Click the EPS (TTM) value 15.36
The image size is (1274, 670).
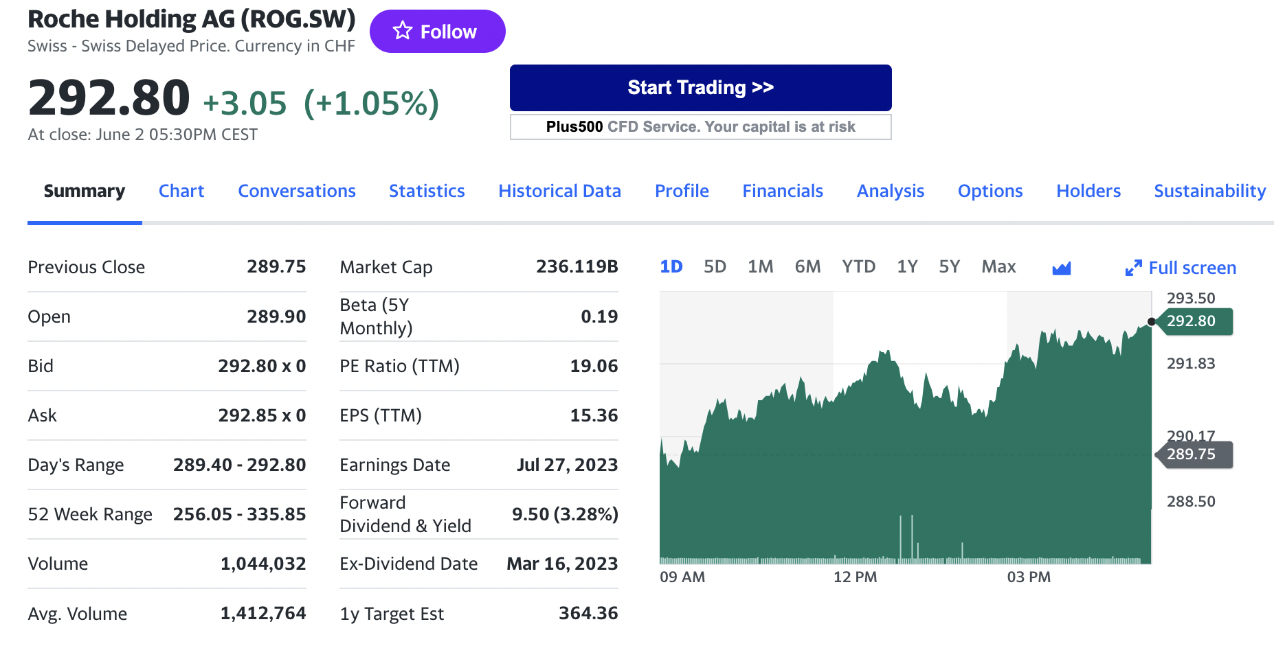click(594, 415)
